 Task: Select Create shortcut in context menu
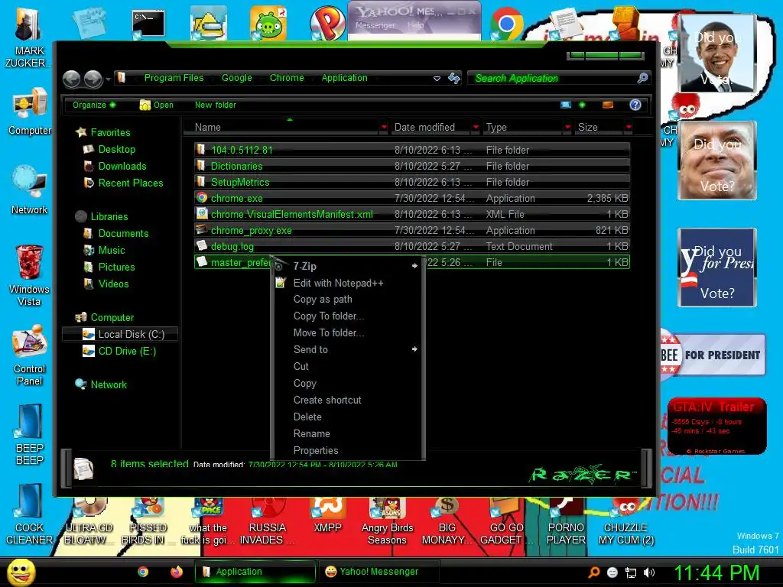click(x=348, y=400)
